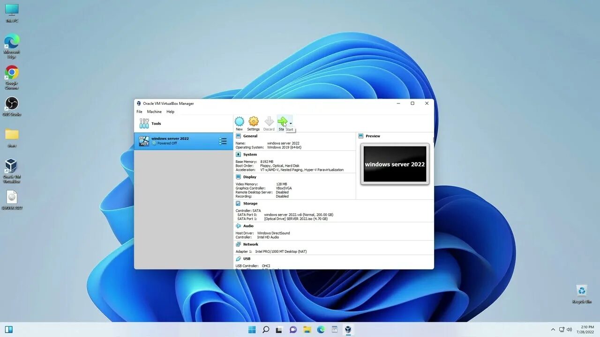Select the Tools entry in left pane
The width and height of the screenshot is (600, 337).
point(183,124)
